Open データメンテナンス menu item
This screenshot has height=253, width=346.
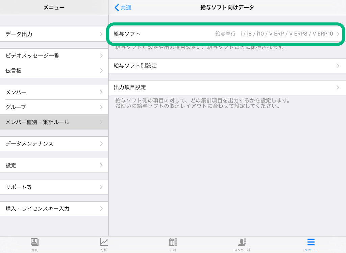pos(54,144)
